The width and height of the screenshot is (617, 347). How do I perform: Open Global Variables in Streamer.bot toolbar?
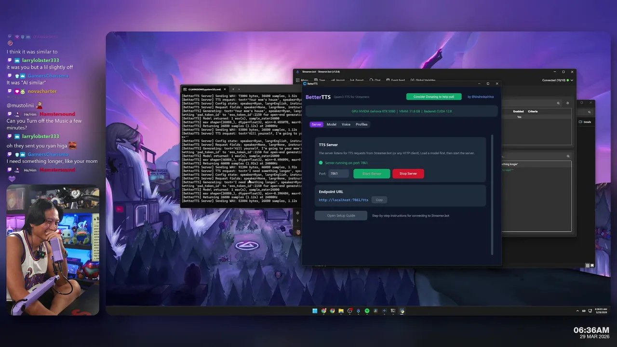click(x=422, y=80)
